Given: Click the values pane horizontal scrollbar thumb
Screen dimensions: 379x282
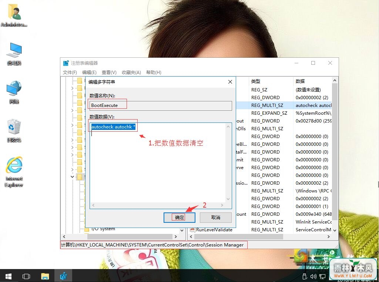Looking at the screenshot, I should 239,236.
